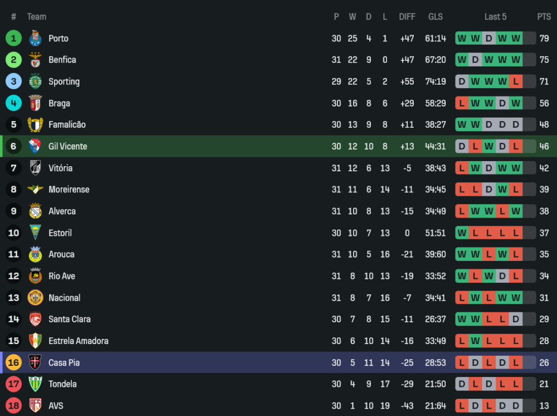
Task: Click Sporting's red L form result
Action: tap(516, 81)
